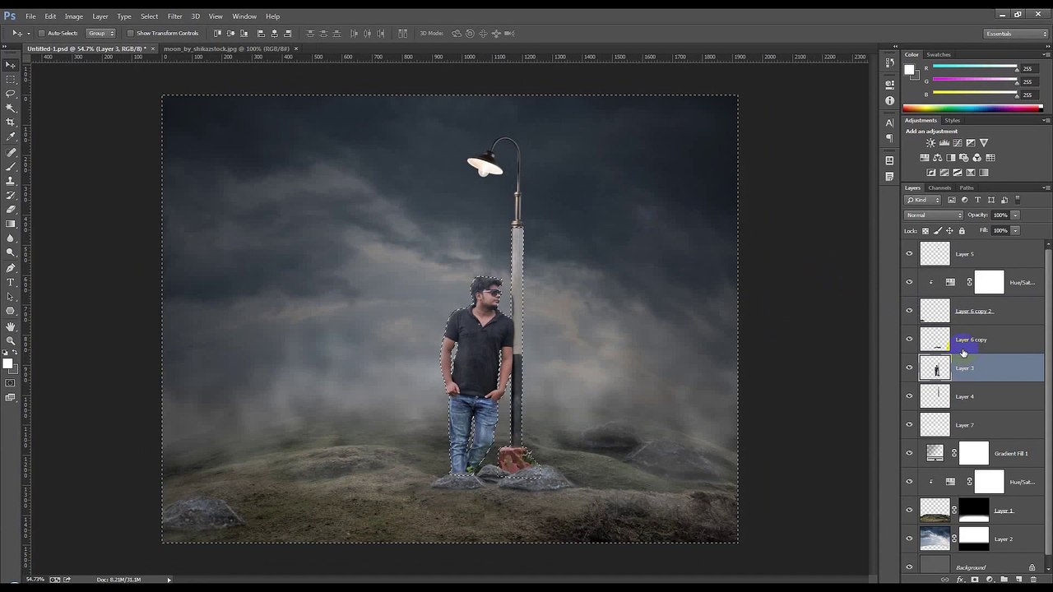Click the Lock all padlock icon
The width and height of the screenshot is (1053, 592).
coord(962,231)
